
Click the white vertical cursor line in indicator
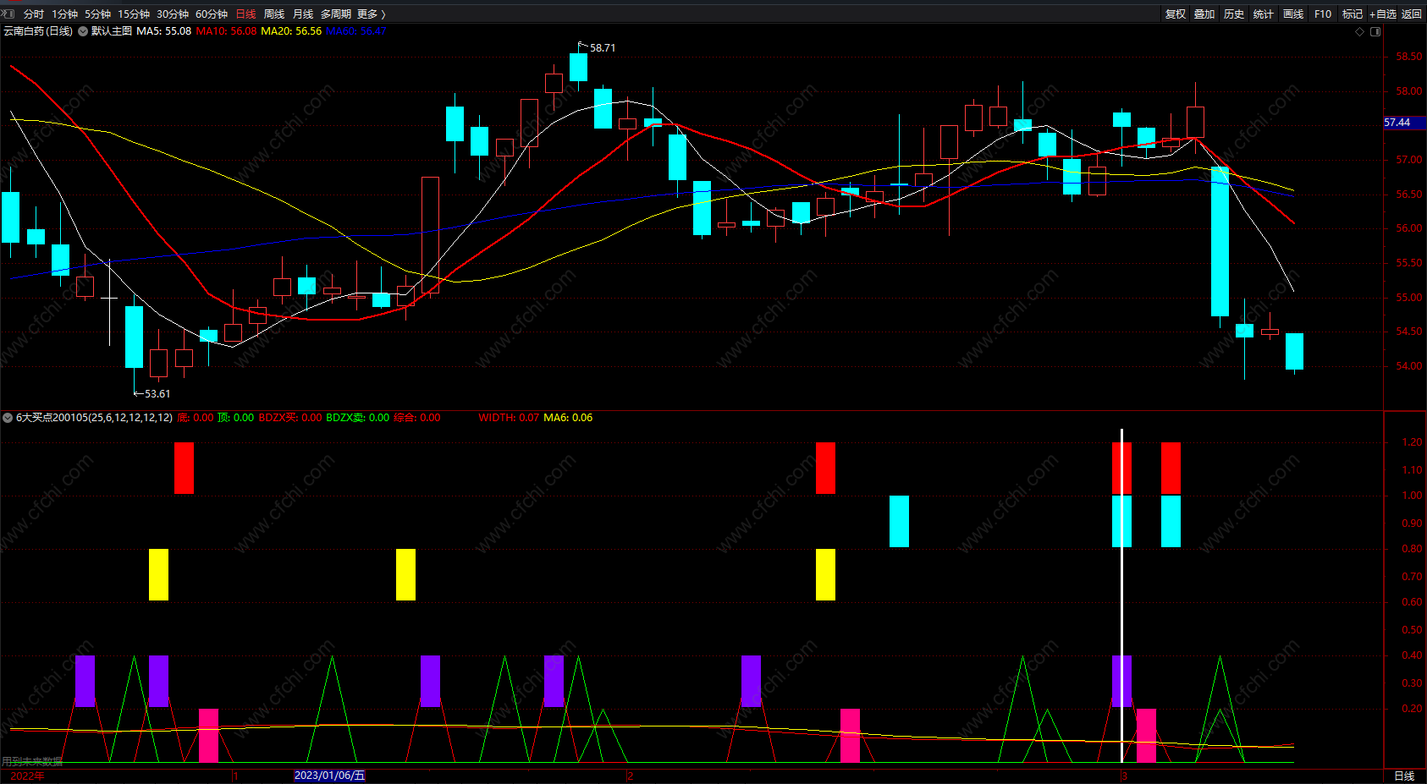(x=1121, y=595)
